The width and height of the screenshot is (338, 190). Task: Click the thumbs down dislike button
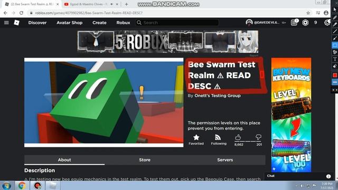(258, 137)
